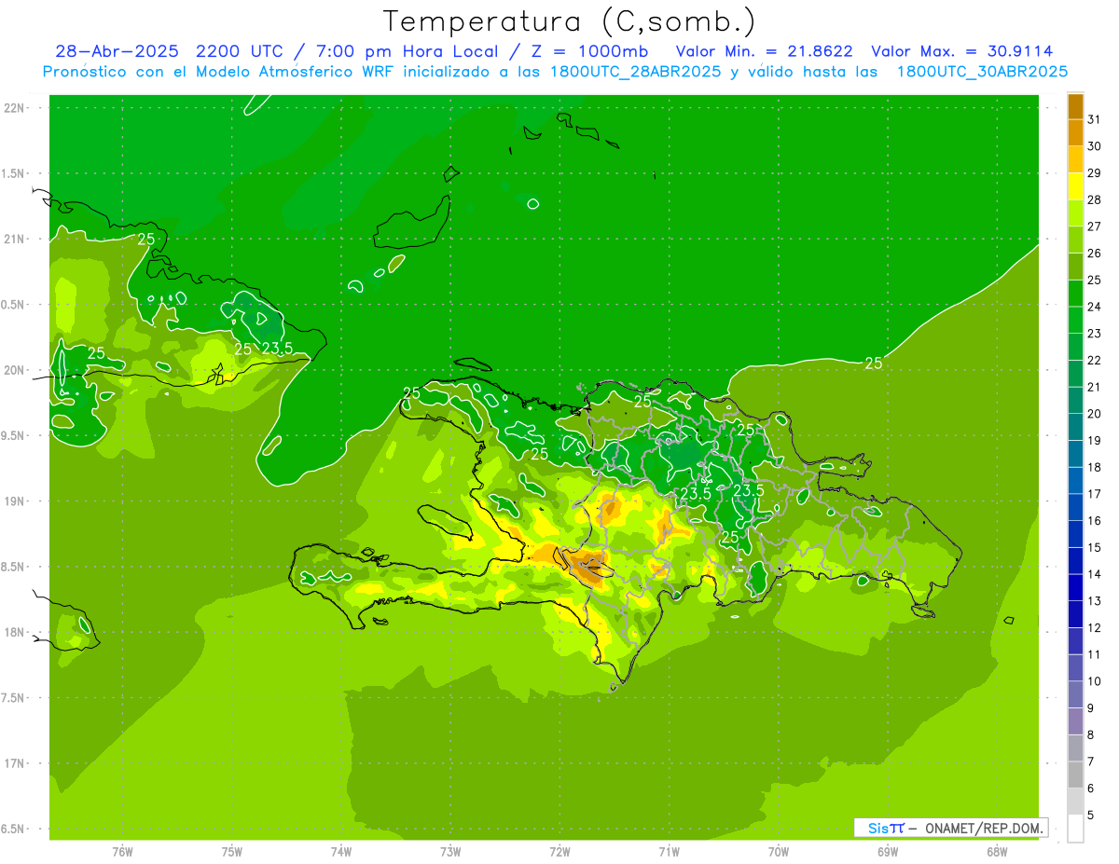Click the title "Temperatura (C,somb.)"
The height and width of the screenshot is (864, 1119).
pos(570,21)
